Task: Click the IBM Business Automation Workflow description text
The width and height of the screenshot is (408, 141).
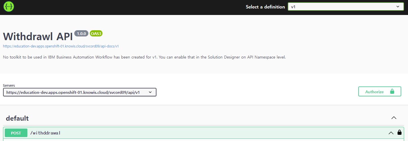Action: (x=144, y=57)
